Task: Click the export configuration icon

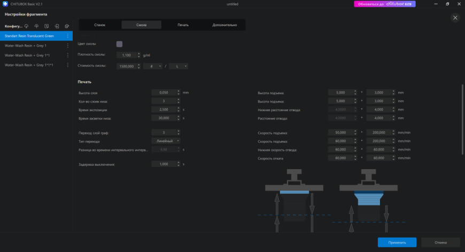Action: click(x=67, y=26)
